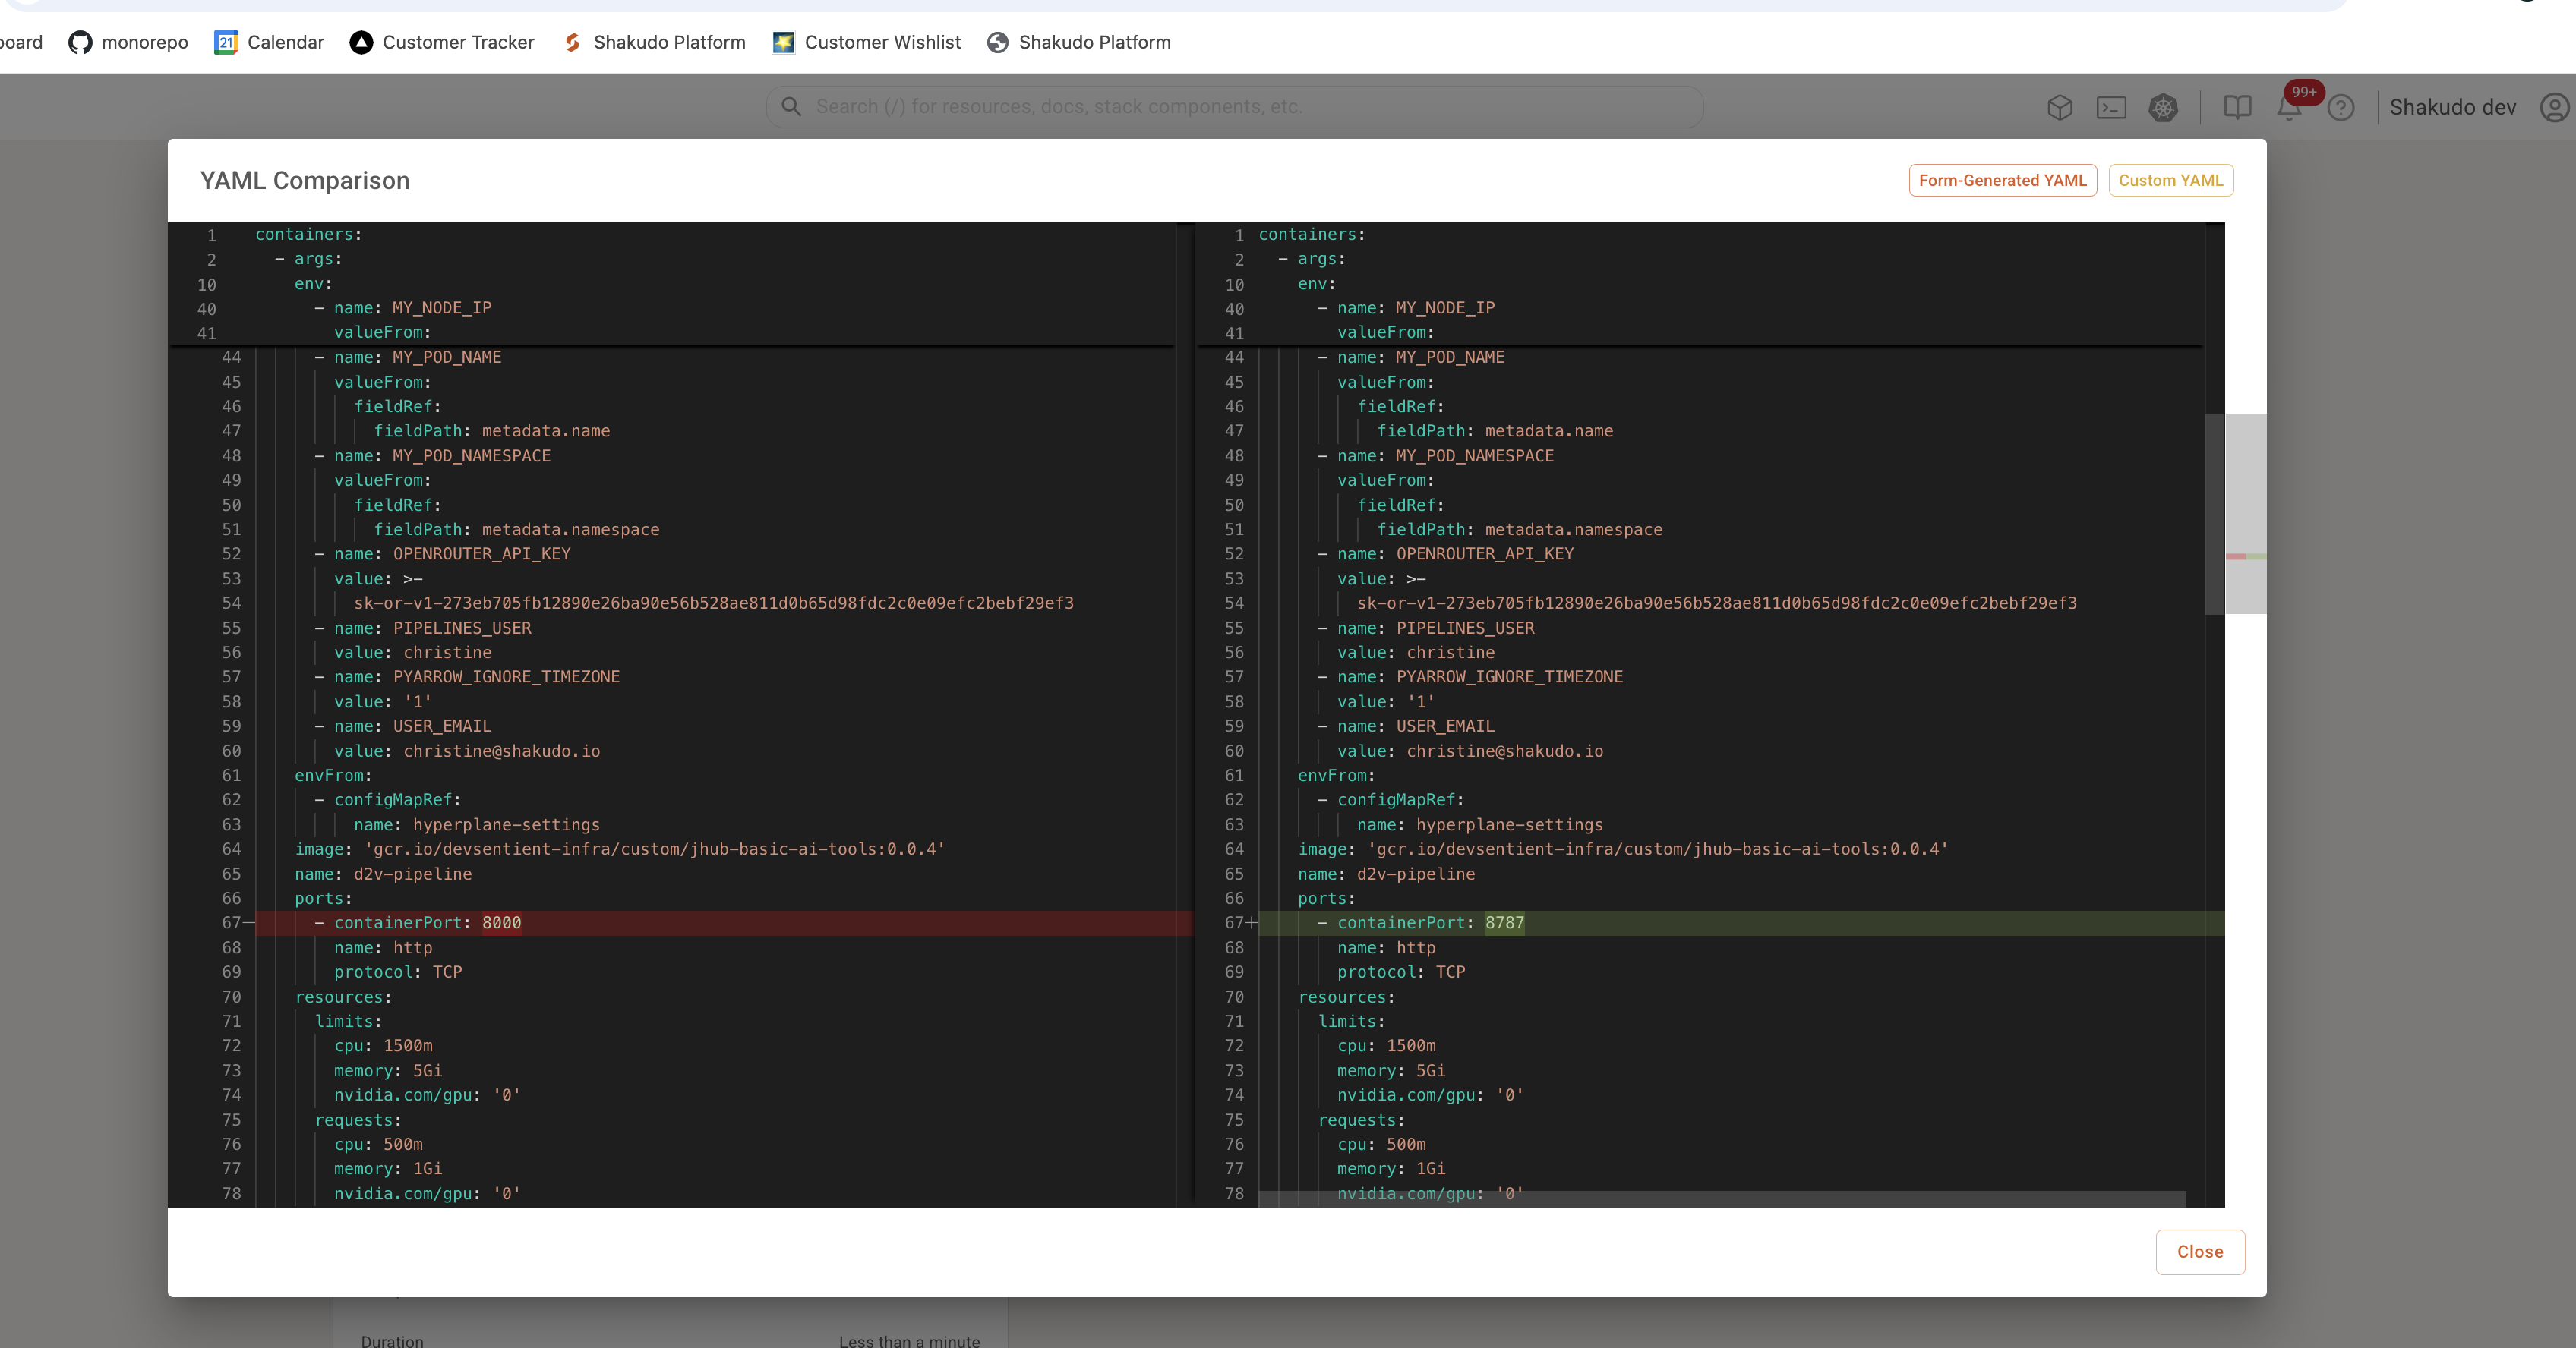The image size is (2576, 1348).
Task: Click left pane name: USER_EMAIL line
Action: [x=403, y=726]
